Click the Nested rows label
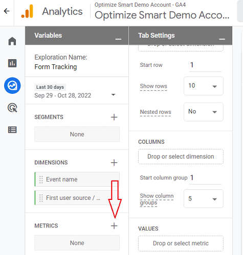This screenshot has width=243, height=255. click(x=156, y=112)
